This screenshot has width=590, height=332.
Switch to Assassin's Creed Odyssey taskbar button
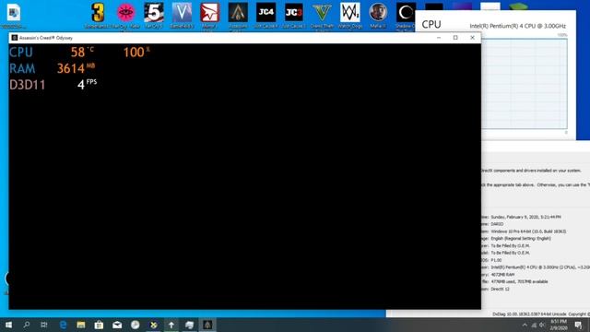point(207,325)
